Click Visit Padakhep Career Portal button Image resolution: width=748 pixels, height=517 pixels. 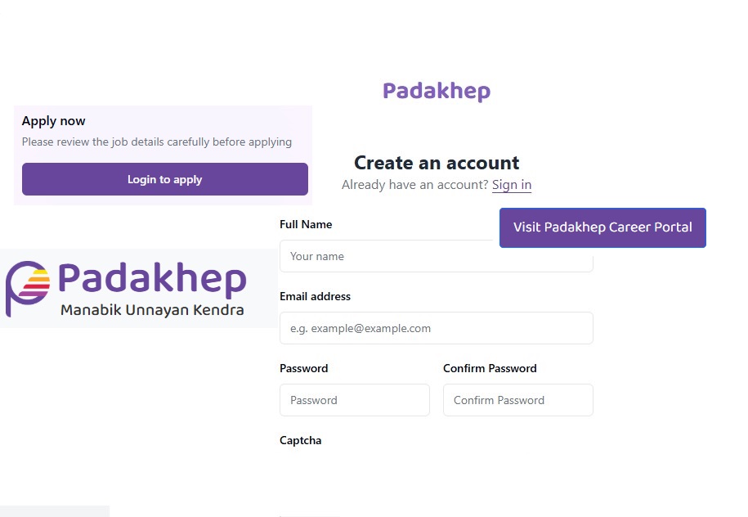[602, 227]
